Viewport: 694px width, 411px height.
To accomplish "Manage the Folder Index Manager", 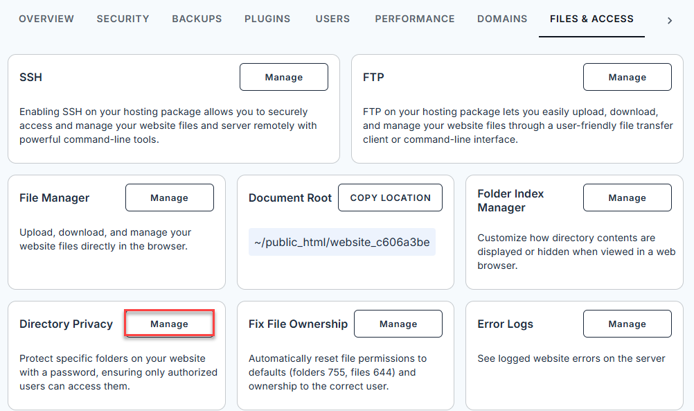I will point(627,198).
